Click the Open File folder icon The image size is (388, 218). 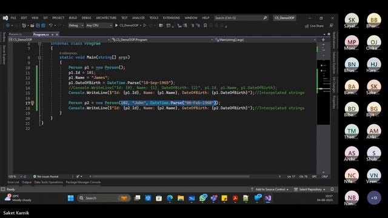[x=32, y=25]
